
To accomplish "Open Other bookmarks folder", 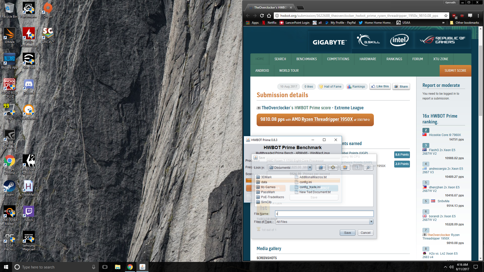I will coord(465,23).
